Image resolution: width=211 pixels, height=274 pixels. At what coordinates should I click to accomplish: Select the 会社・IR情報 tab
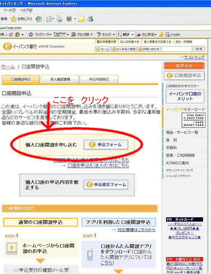coord(184,42)
